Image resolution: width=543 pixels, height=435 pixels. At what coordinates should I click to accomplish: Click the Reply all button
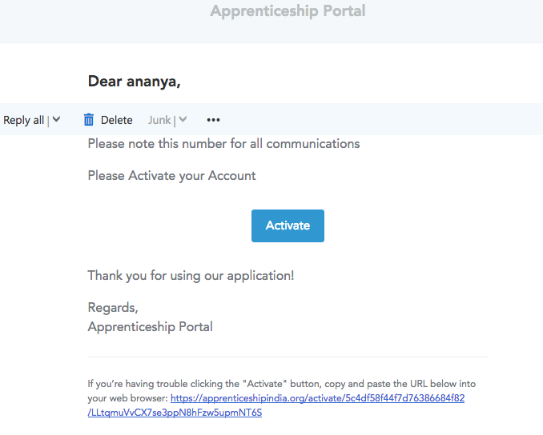[x=23, y=120]
